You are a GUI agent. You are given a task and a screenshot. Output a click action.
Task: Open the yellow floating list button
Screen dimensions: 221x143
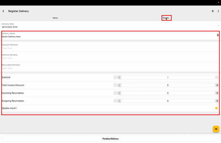click(x=216, y=129)
